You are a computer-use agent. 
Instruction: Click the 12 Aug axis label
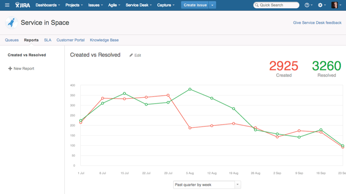[x=212, y=173]
